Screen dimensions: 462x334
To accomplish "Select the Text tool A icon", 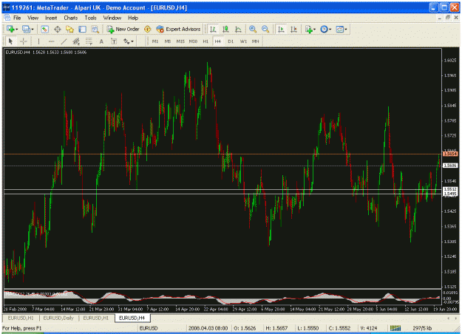I will 101,41.
